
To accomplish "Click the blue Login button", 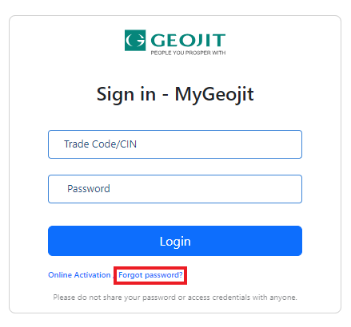I will pos(175,241).
